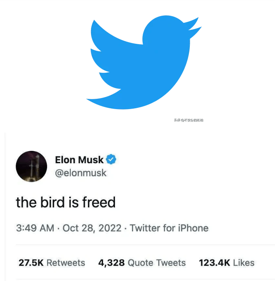Image resolution: width=275 pixels, height=281 pixels.
Task: Visit the @elonmusk handle link
Action: click(81, 173)
